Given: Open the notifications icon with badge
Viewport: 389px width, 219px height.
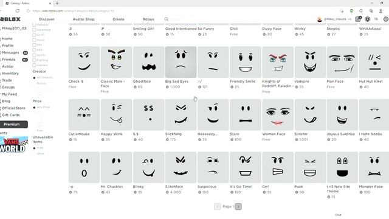Looking at the screenshot, I should coord(358,19).
